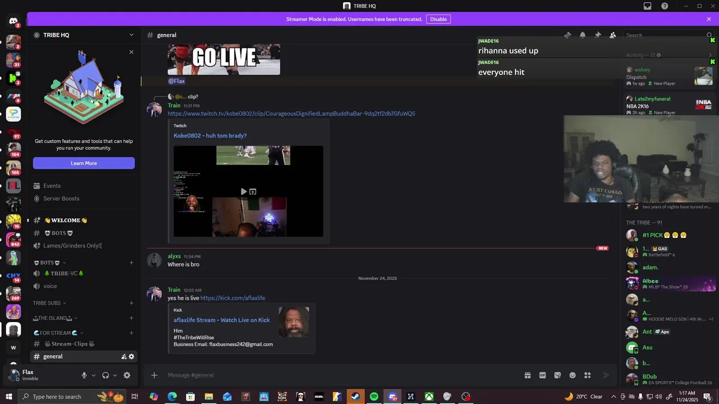Create invite icon on general channel
The height and width of the screenshot is (404, 719).
(124, 356)
